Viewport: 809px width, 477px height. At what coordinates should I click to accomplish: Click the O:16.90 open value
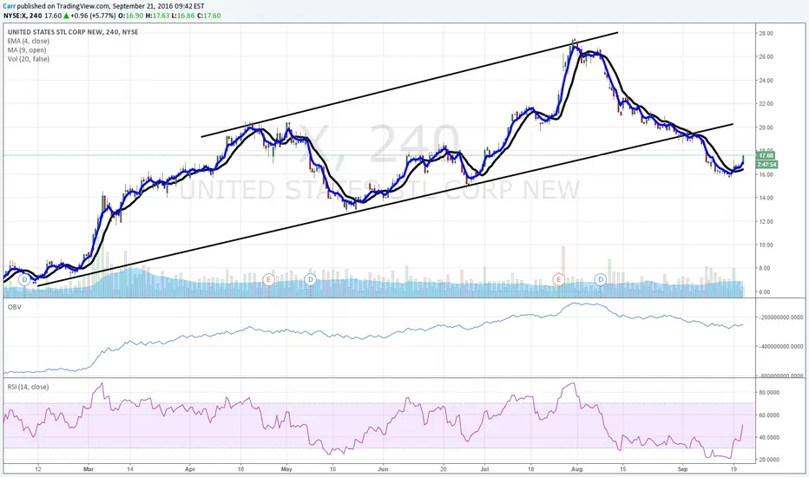[x=130, y=16]
